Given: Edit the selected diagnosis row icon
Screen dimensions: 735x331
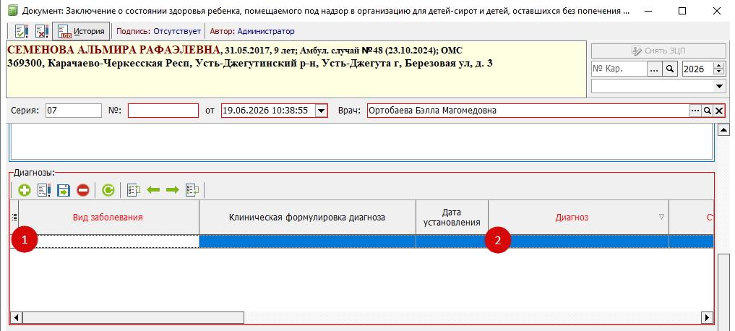Looking at the screenshot, I should (44, 190).
